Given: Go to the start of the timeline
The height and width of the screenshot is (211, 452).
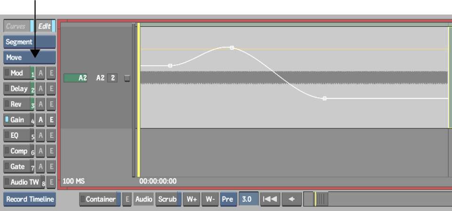Looking at the screenshot, I should click(x=270, y=199).
